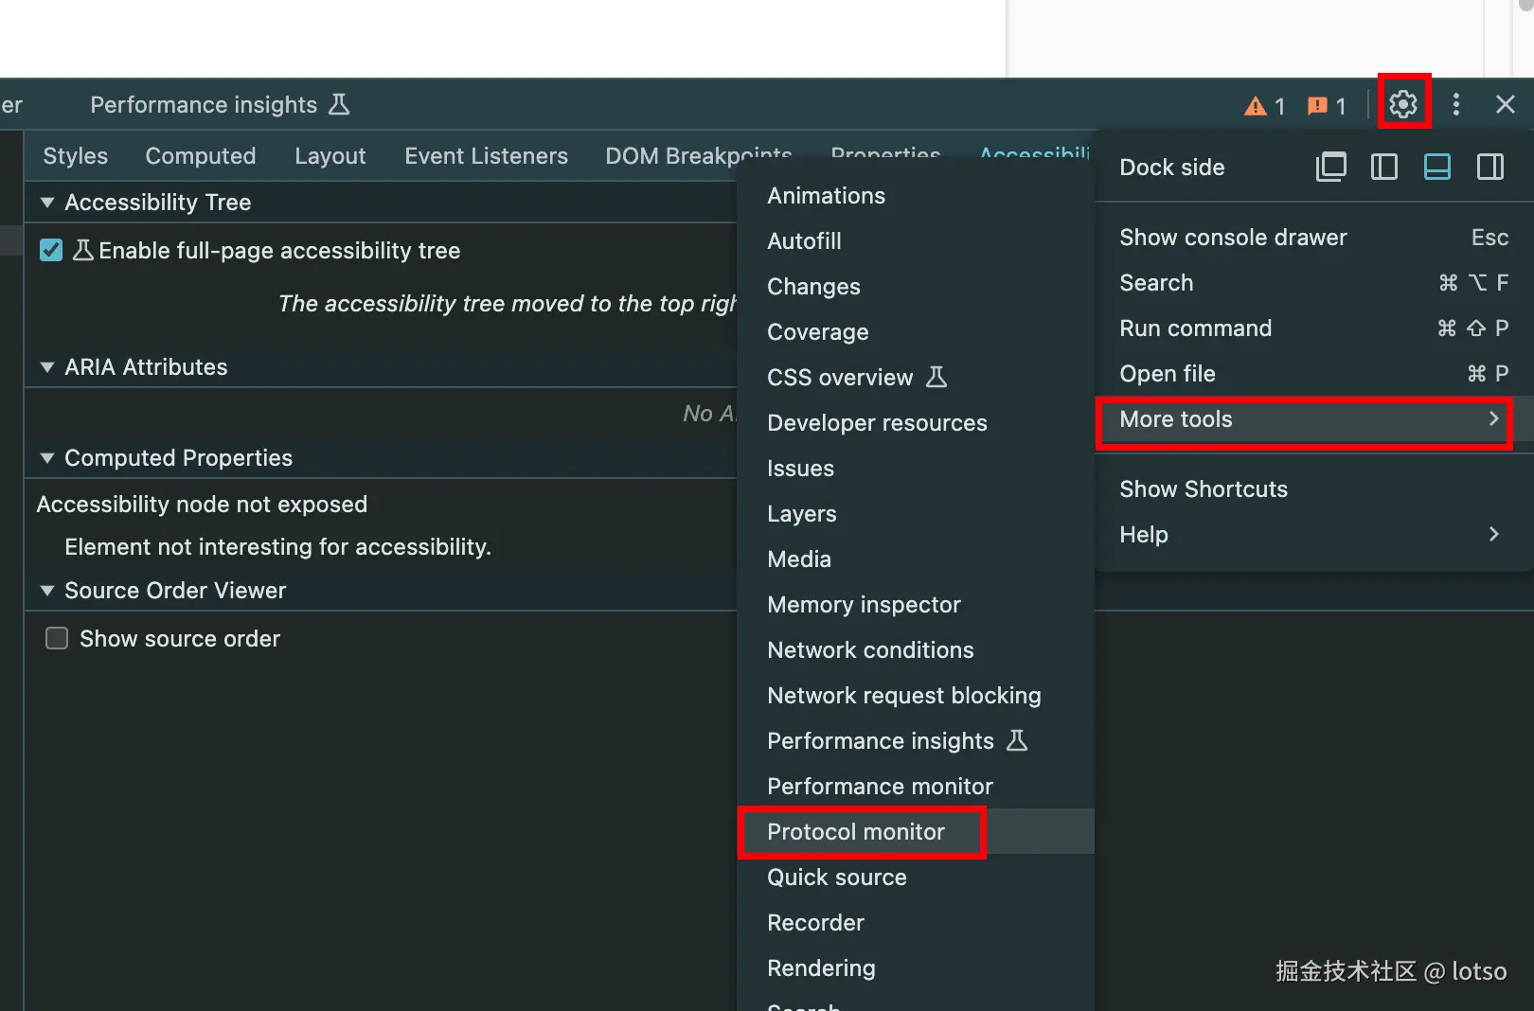Select Protocol monitor from More tools
Image resolution: width=1534 pixels, height=1011 pixels.
tap(856, 832)
